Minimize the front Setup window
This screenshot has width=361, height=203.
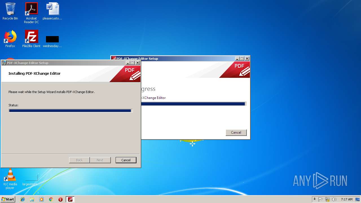(x=128, y=63)
